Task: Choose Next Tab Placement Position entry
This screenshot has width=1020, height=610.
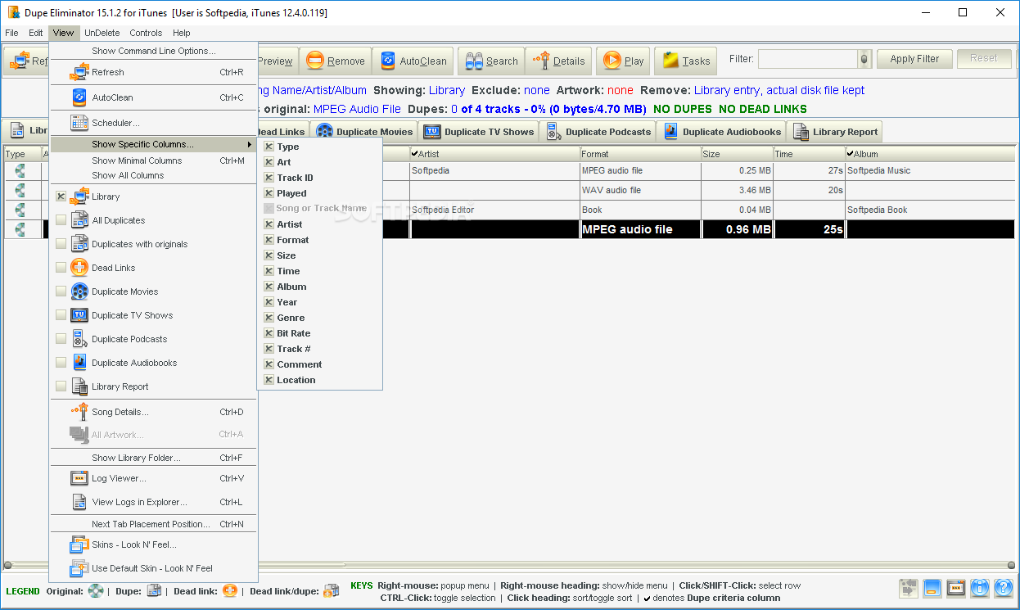Action: click(x=153, y=524)
